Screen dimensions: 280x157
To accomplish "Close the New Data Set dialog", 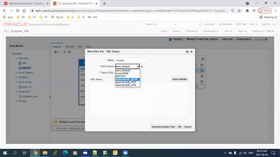I will click(192, 51).
